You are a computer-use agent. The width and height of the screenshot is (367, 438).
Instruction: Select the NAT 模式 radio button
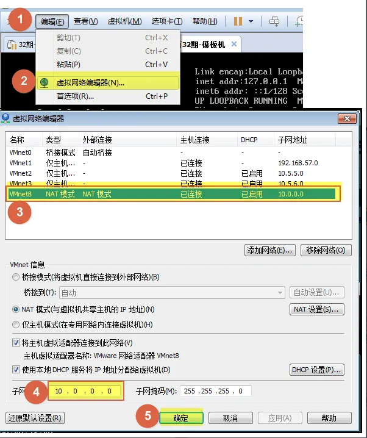[x=16, y=309]
